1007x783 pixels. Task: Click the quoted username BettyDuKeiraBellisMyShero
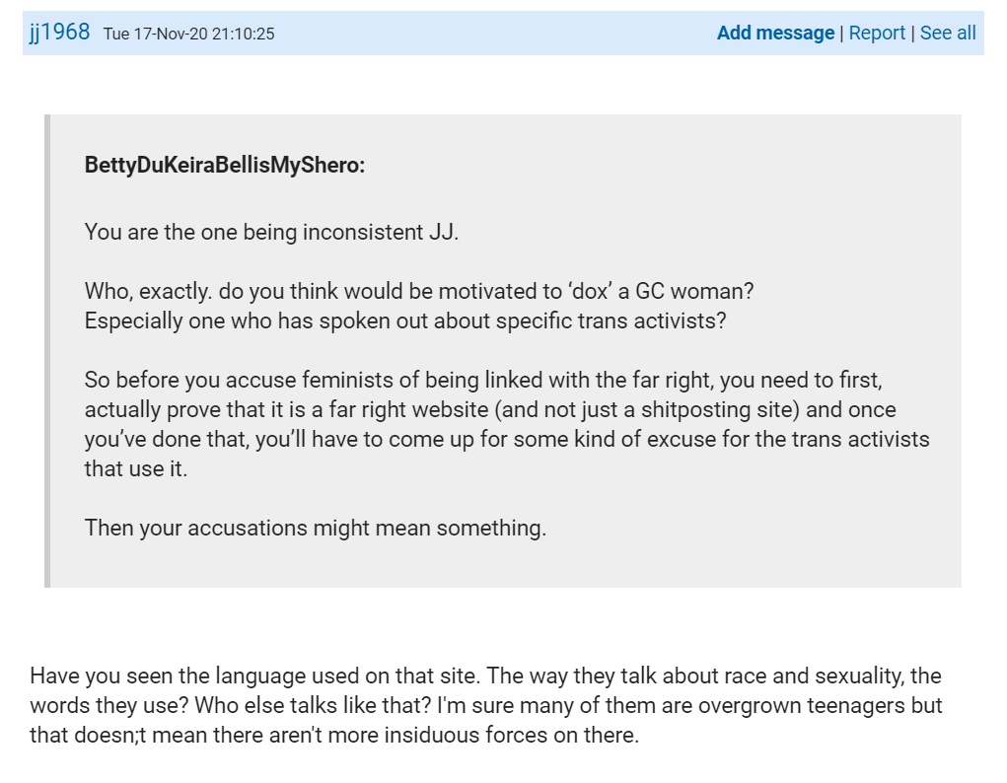tap(225, 166)
